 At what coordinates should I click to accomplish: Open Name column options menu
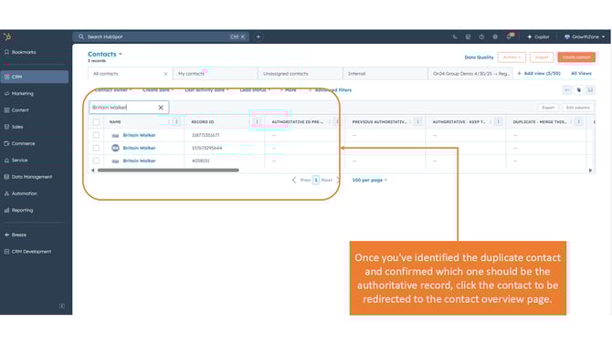176,122
